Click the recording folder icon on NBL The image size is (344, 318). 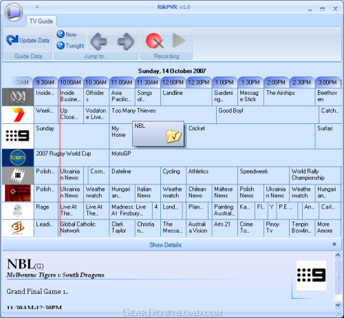pos(174,136)
